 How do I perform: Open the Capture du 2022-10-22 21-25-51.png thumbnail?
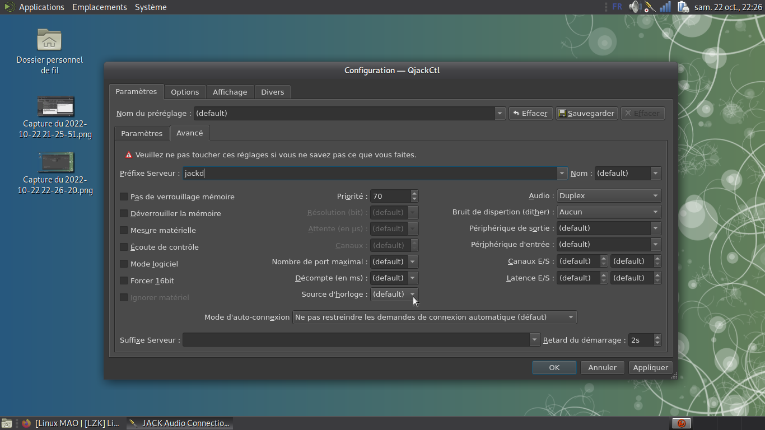coord(55,106)
